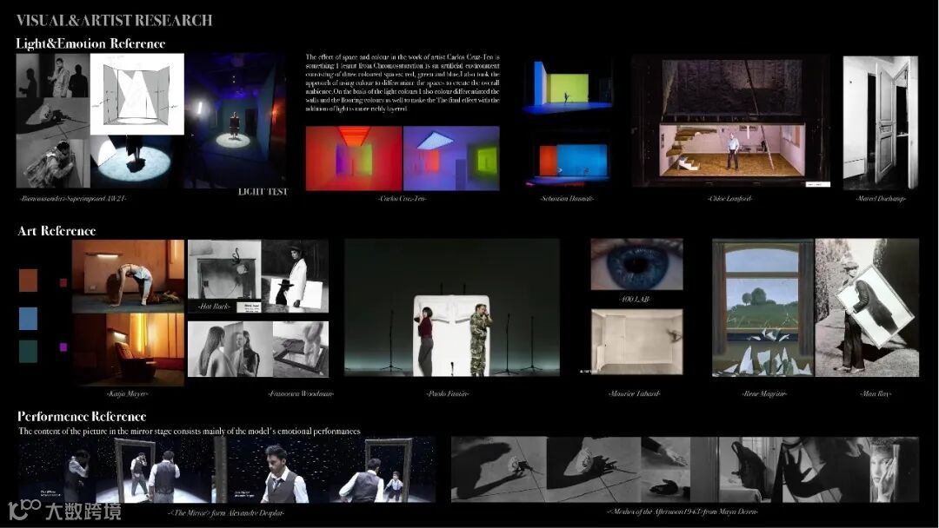Click the small dark red square swatch
The width and height of the screenshot is (939, 528).
click(63, 282)
